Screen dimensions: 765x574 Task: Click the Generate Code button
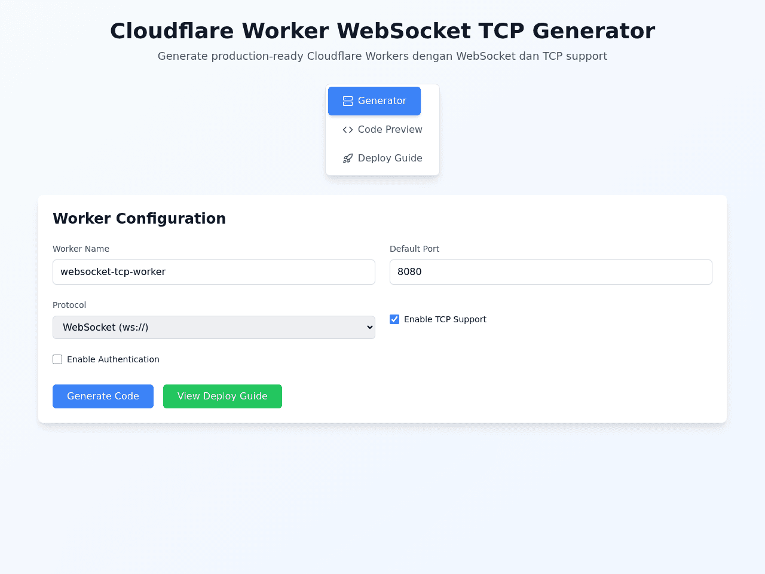point(103,396)
